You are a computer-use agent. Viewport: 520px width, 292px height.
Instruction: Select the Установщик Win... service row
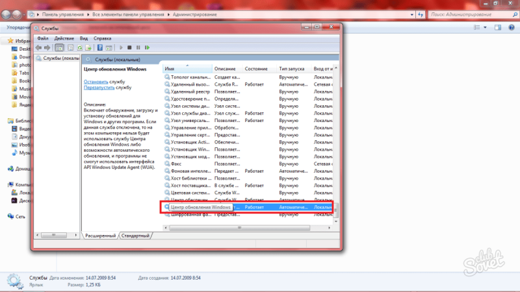tap(248, 149)
